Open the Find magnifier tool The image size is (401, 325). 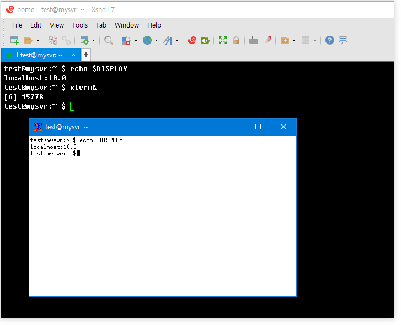(109, 40)
